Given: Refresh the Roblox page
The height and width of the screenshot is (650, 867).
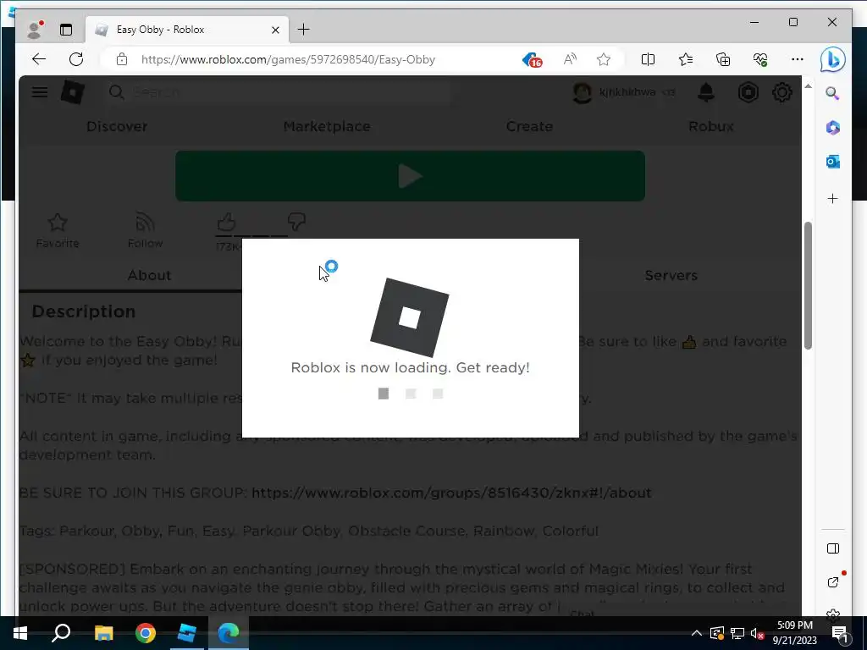Looking at the screenshot, I should pos(76,59).
